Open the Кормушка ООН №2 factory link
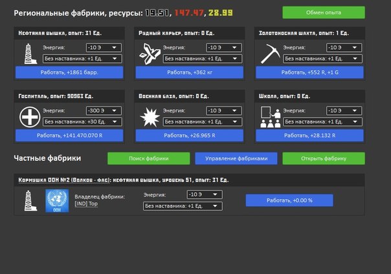This screenshot has height=274, width=391. [x=64, y=180]
